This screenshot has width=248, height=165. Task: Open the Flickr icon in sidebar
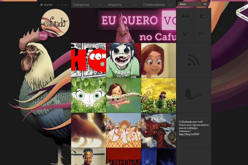185,16
